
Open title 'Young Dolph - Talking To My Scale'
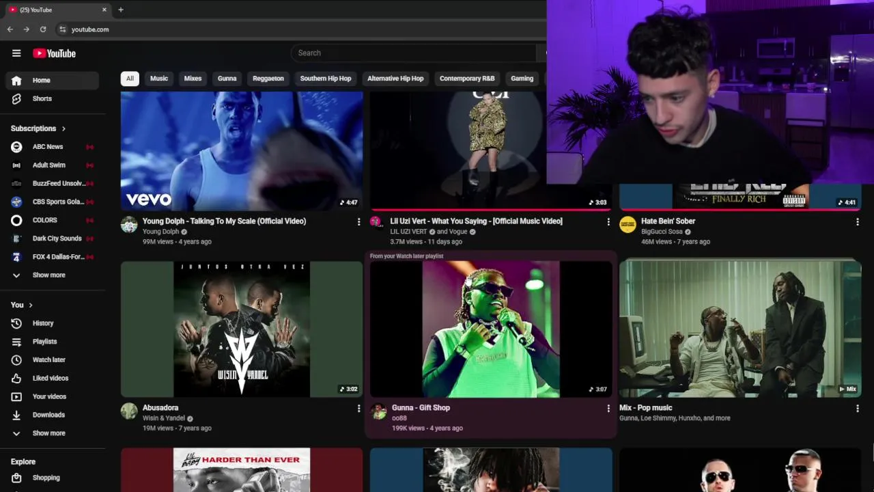[224, 221]
